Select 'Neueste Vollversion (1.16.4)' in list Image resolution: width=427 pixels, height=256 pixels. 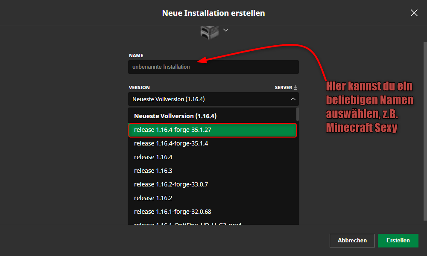point(212,116)
